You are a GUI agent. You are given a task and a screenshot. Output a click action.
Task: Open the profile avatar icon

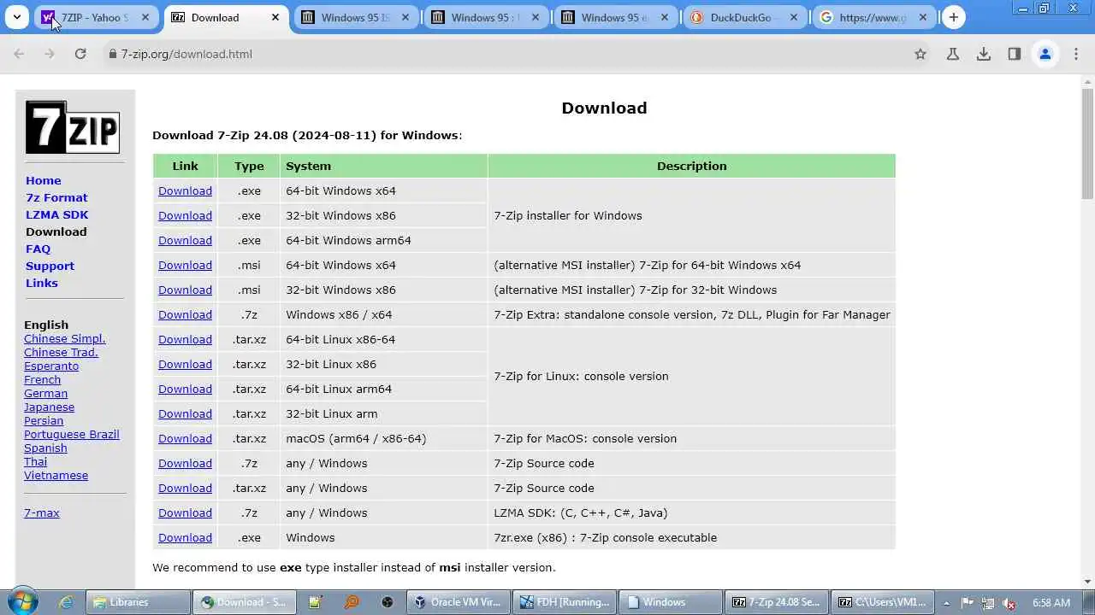click(x=1045, y=54)
